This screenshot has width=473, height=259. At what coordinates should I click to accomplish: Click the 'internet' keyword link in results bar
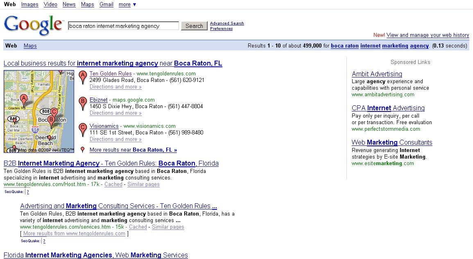coord(371,45)
